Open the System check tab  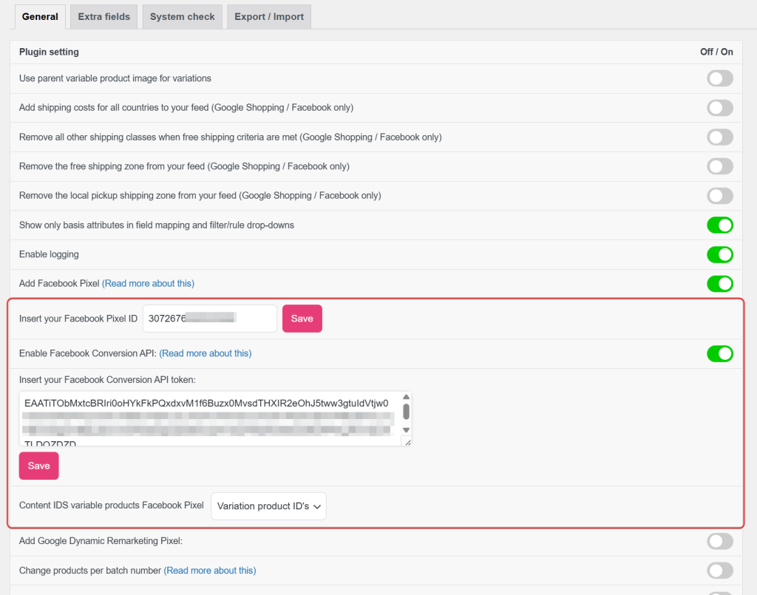coord(182,16)
